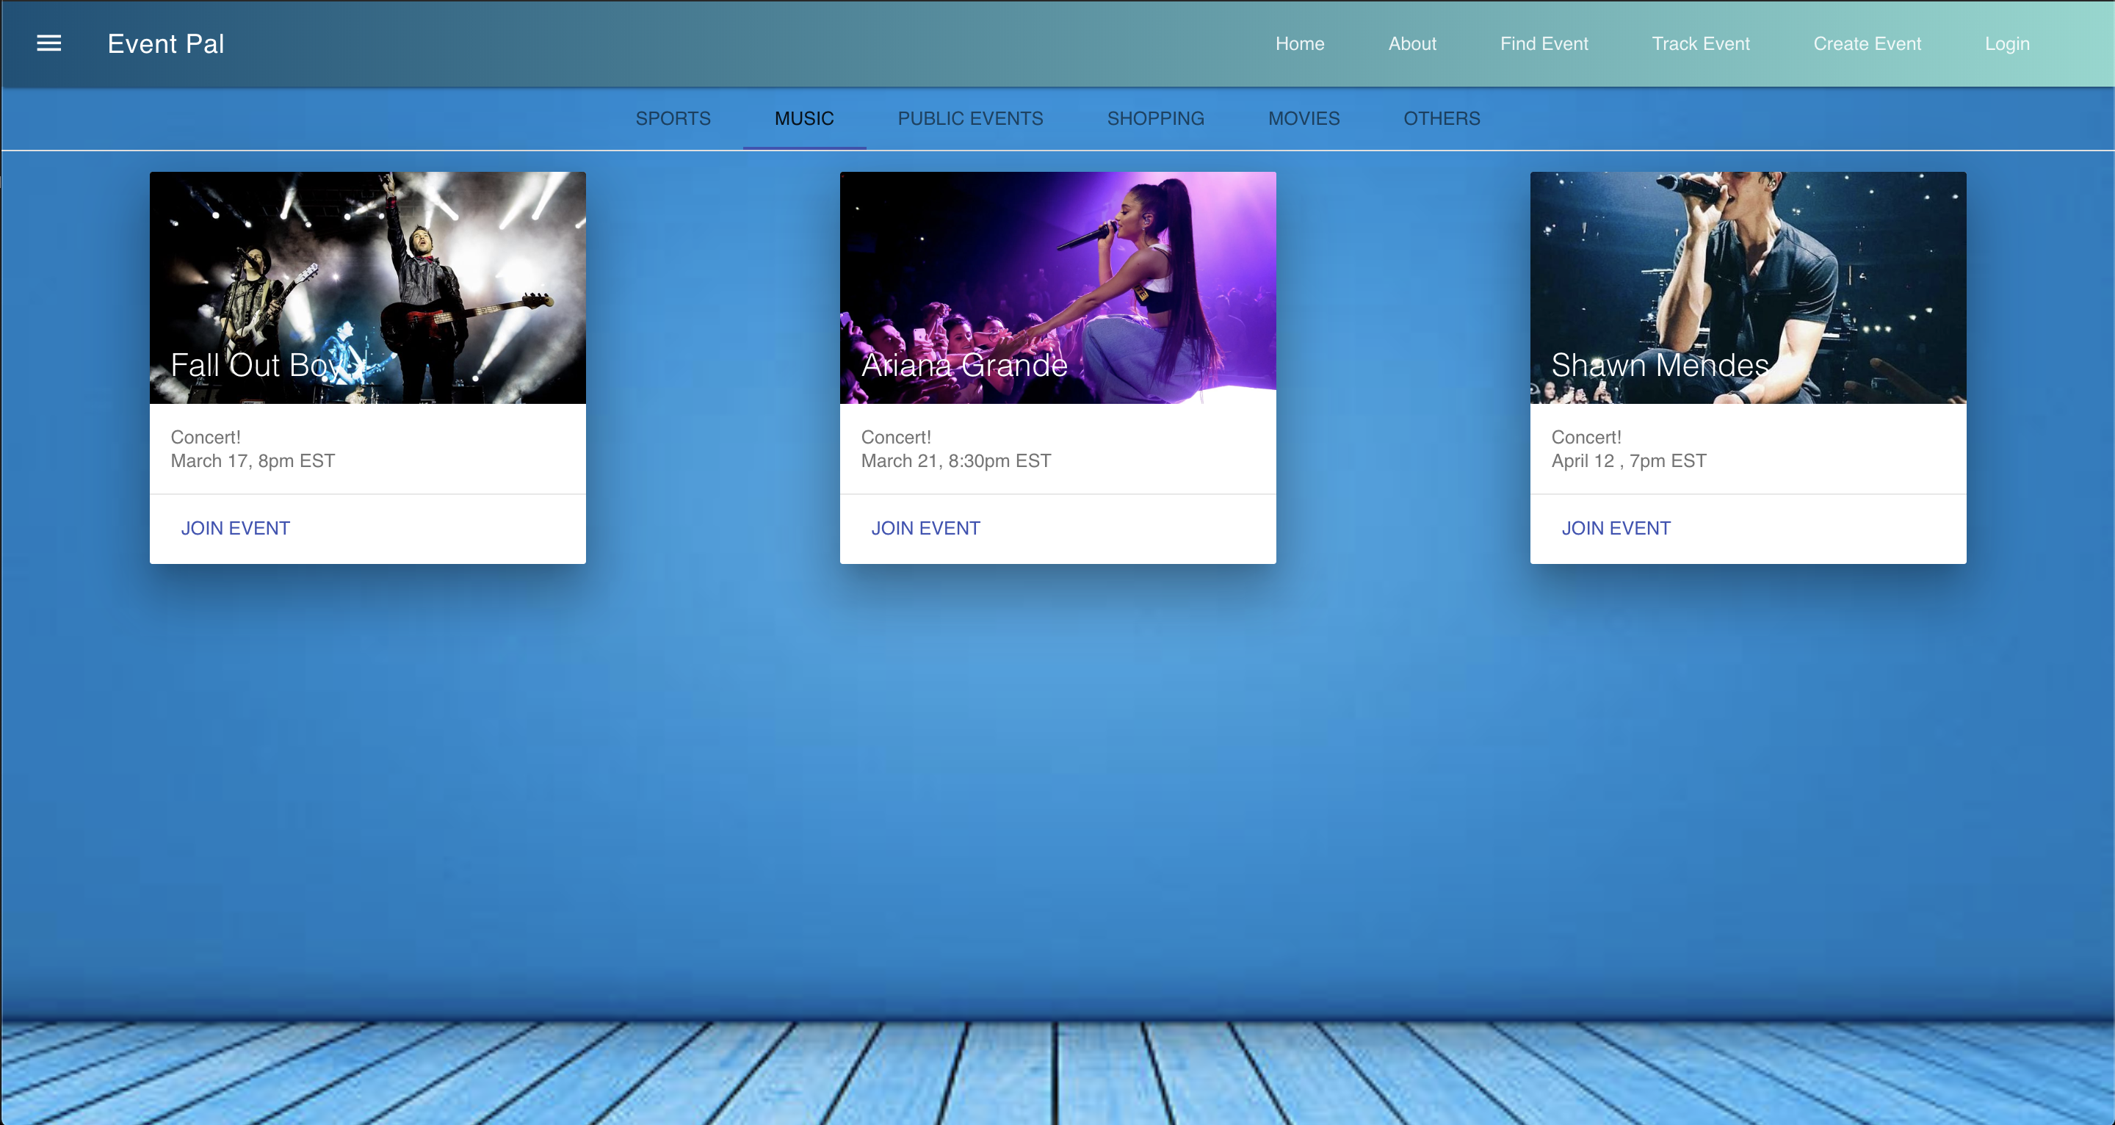This screenshot has height=1125, width=2115.
Task: Open the About page link
Action: (1412, 43)
